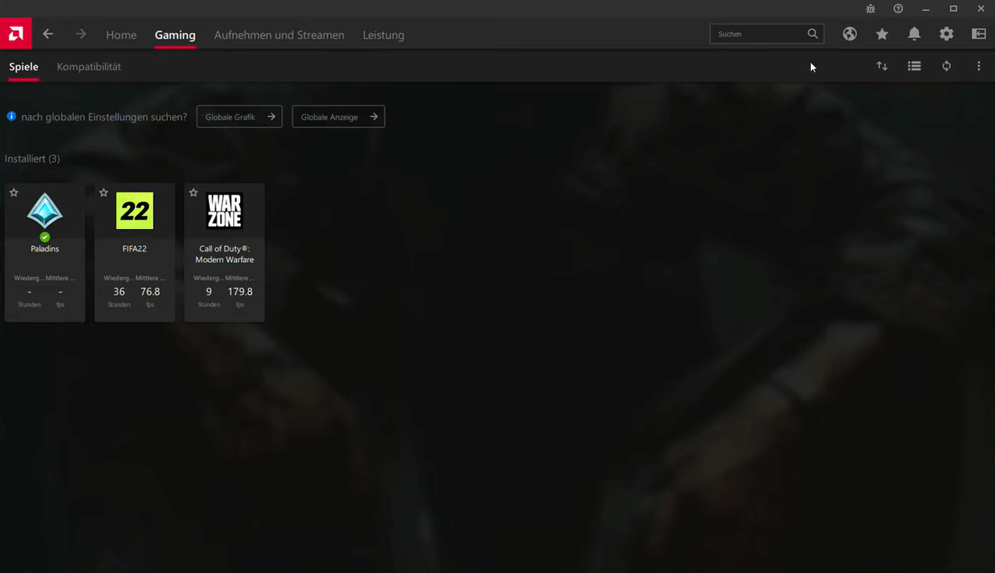
Task: Toggle the sidebar panel icon
Action: tap(979, 34)
